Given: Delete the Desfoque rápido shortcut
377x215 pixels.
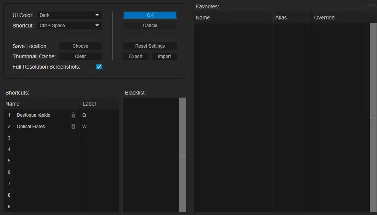Looking at the screenshot, I should point(73,115).
